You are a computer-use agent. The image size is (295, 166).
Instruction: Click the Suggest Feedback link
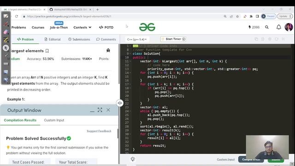click(x=99, y=131)
